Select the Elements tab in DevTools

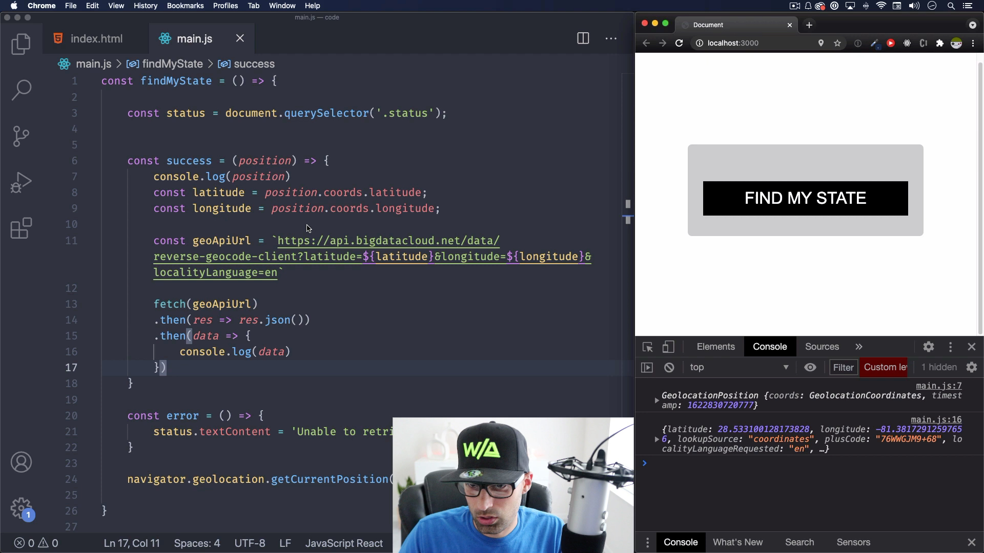715,346
